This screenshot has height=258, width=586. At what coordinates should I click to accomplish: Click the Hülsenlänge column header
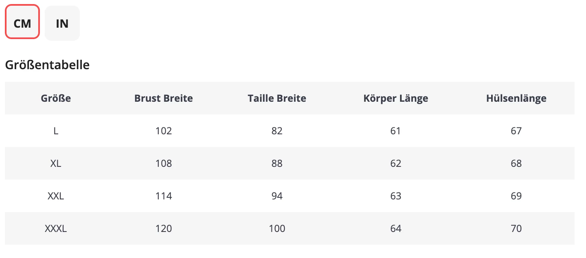coord(516,98)
